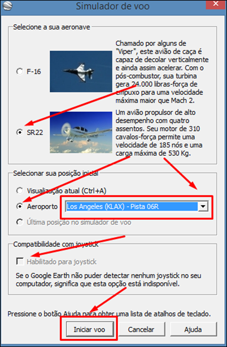The image size is (227, 347).
Task: Click the Google Earth joystick detection note
Action: coord(108,280)
